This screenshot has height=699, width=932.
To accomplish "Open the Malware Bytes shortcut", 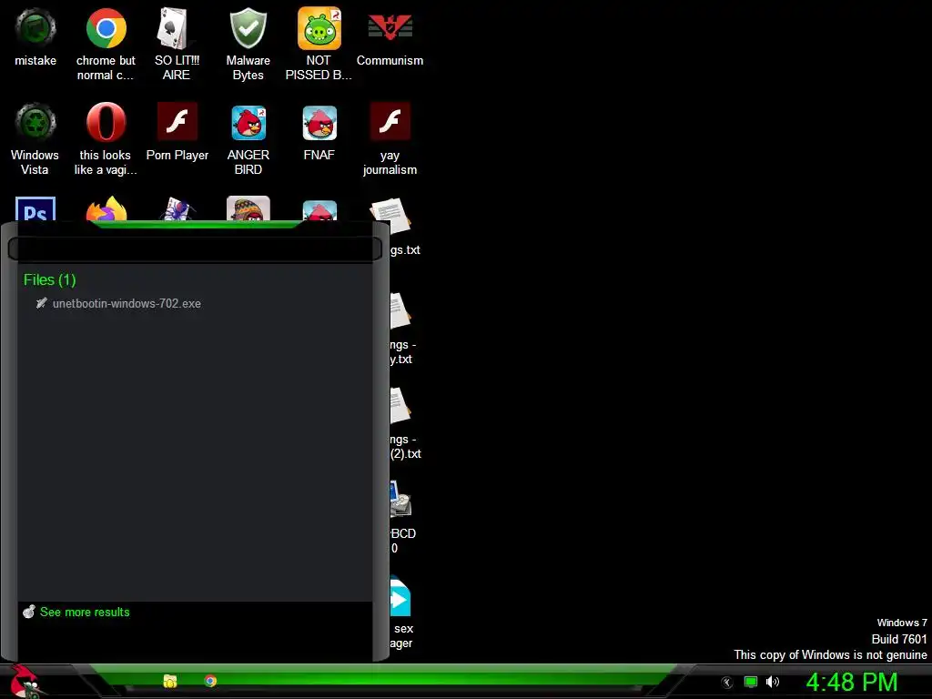I will point(248,44).
